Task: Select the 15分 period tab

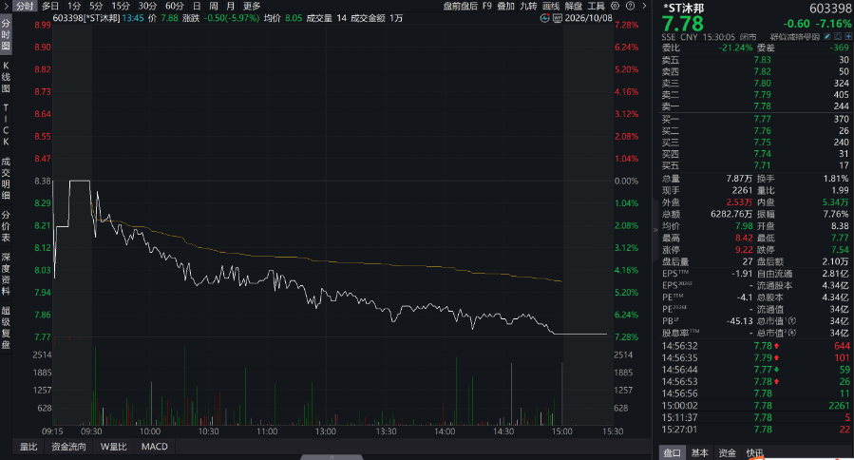Action: click(x=121, y=6)
